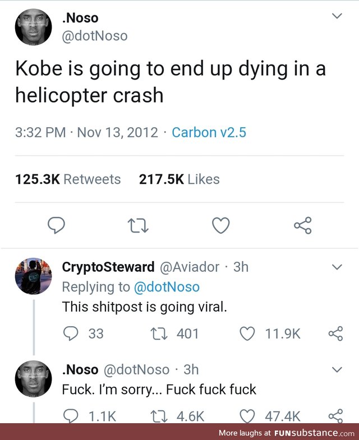
Task: Expand options chevron on .Noso's reply
Action: [337, 369]
